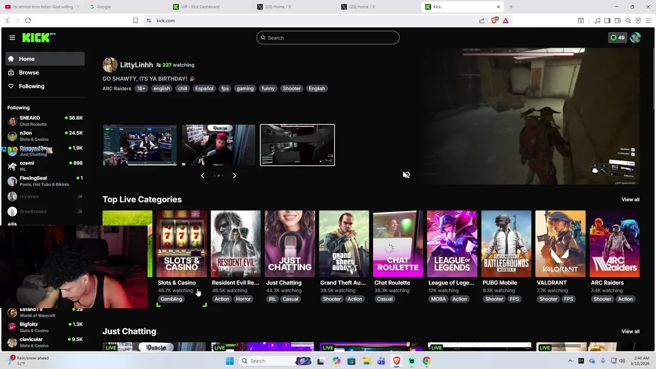The width and height of the screenshot is (656, 369).
Task: Unmute the featured stream audio
Action: 406,175
